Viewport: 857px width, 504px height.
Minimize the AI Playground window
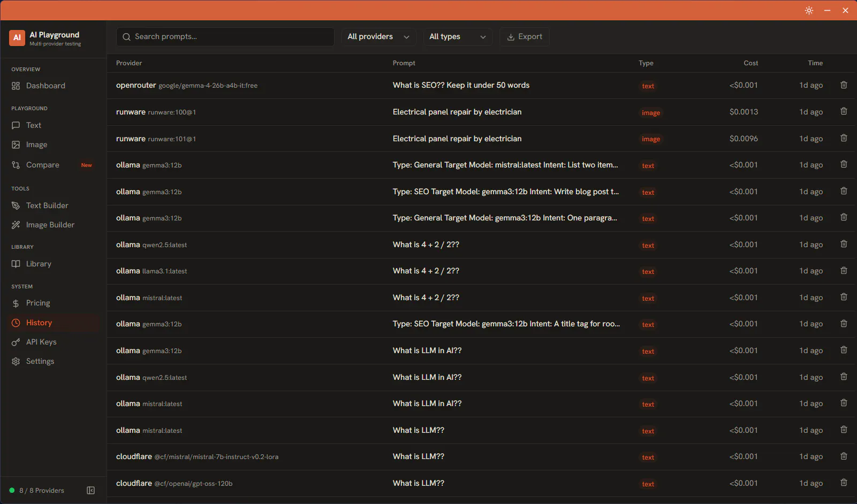pos(827,10)
